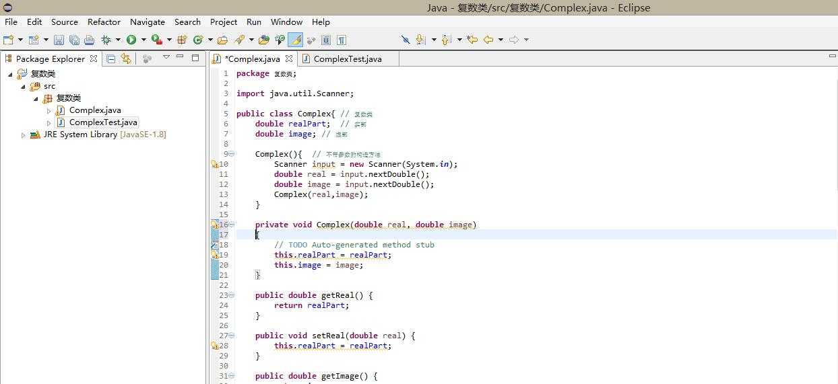Viewport: 838px width, 384px height.
Task: Click the New Java Package icon
Action: pyautogui.click(x=182, y=40)
